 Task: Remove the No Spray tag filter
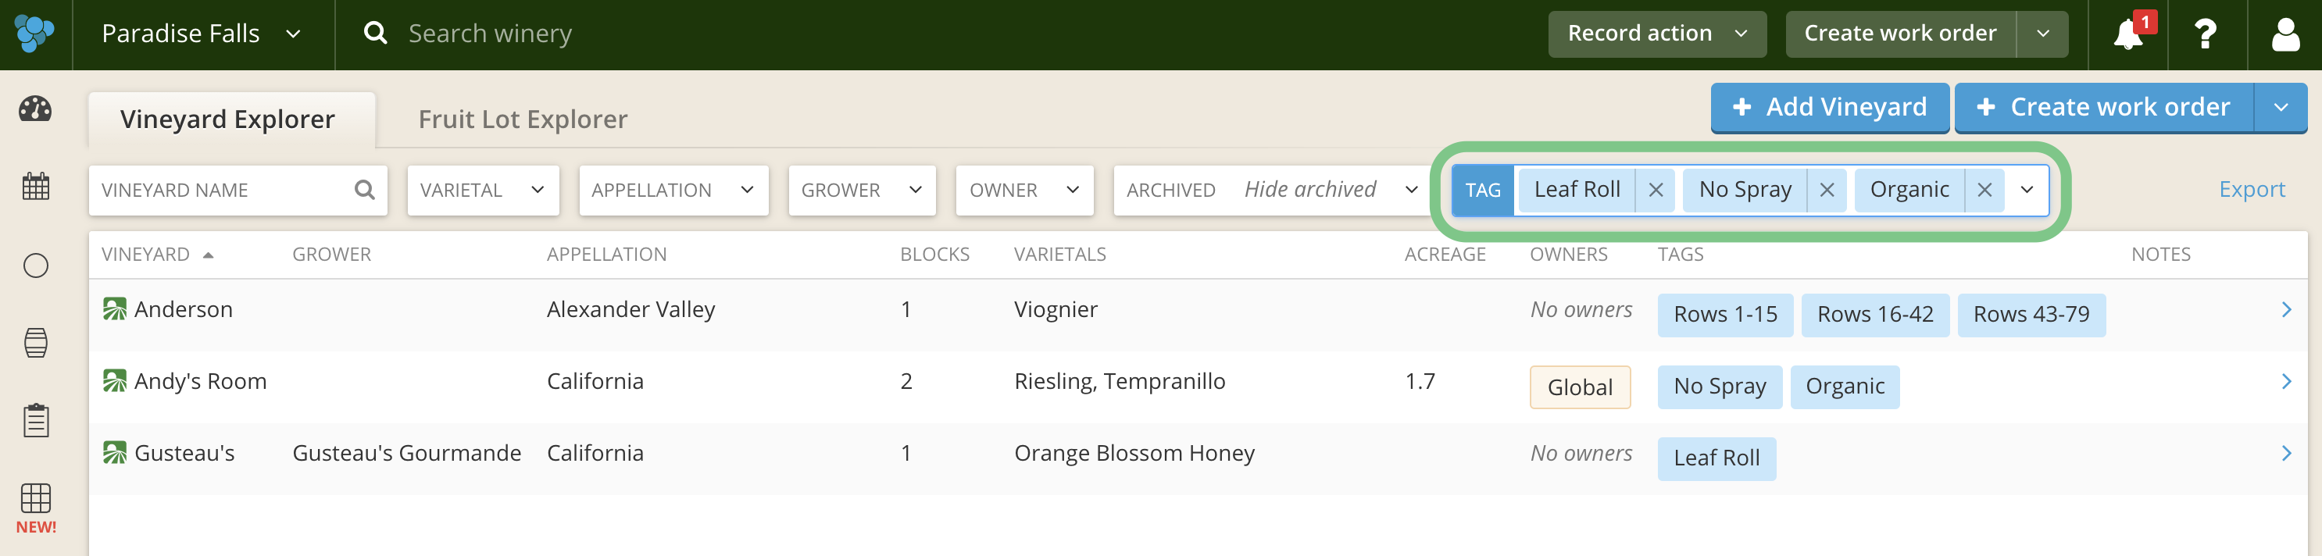(x=1826, y=190)
